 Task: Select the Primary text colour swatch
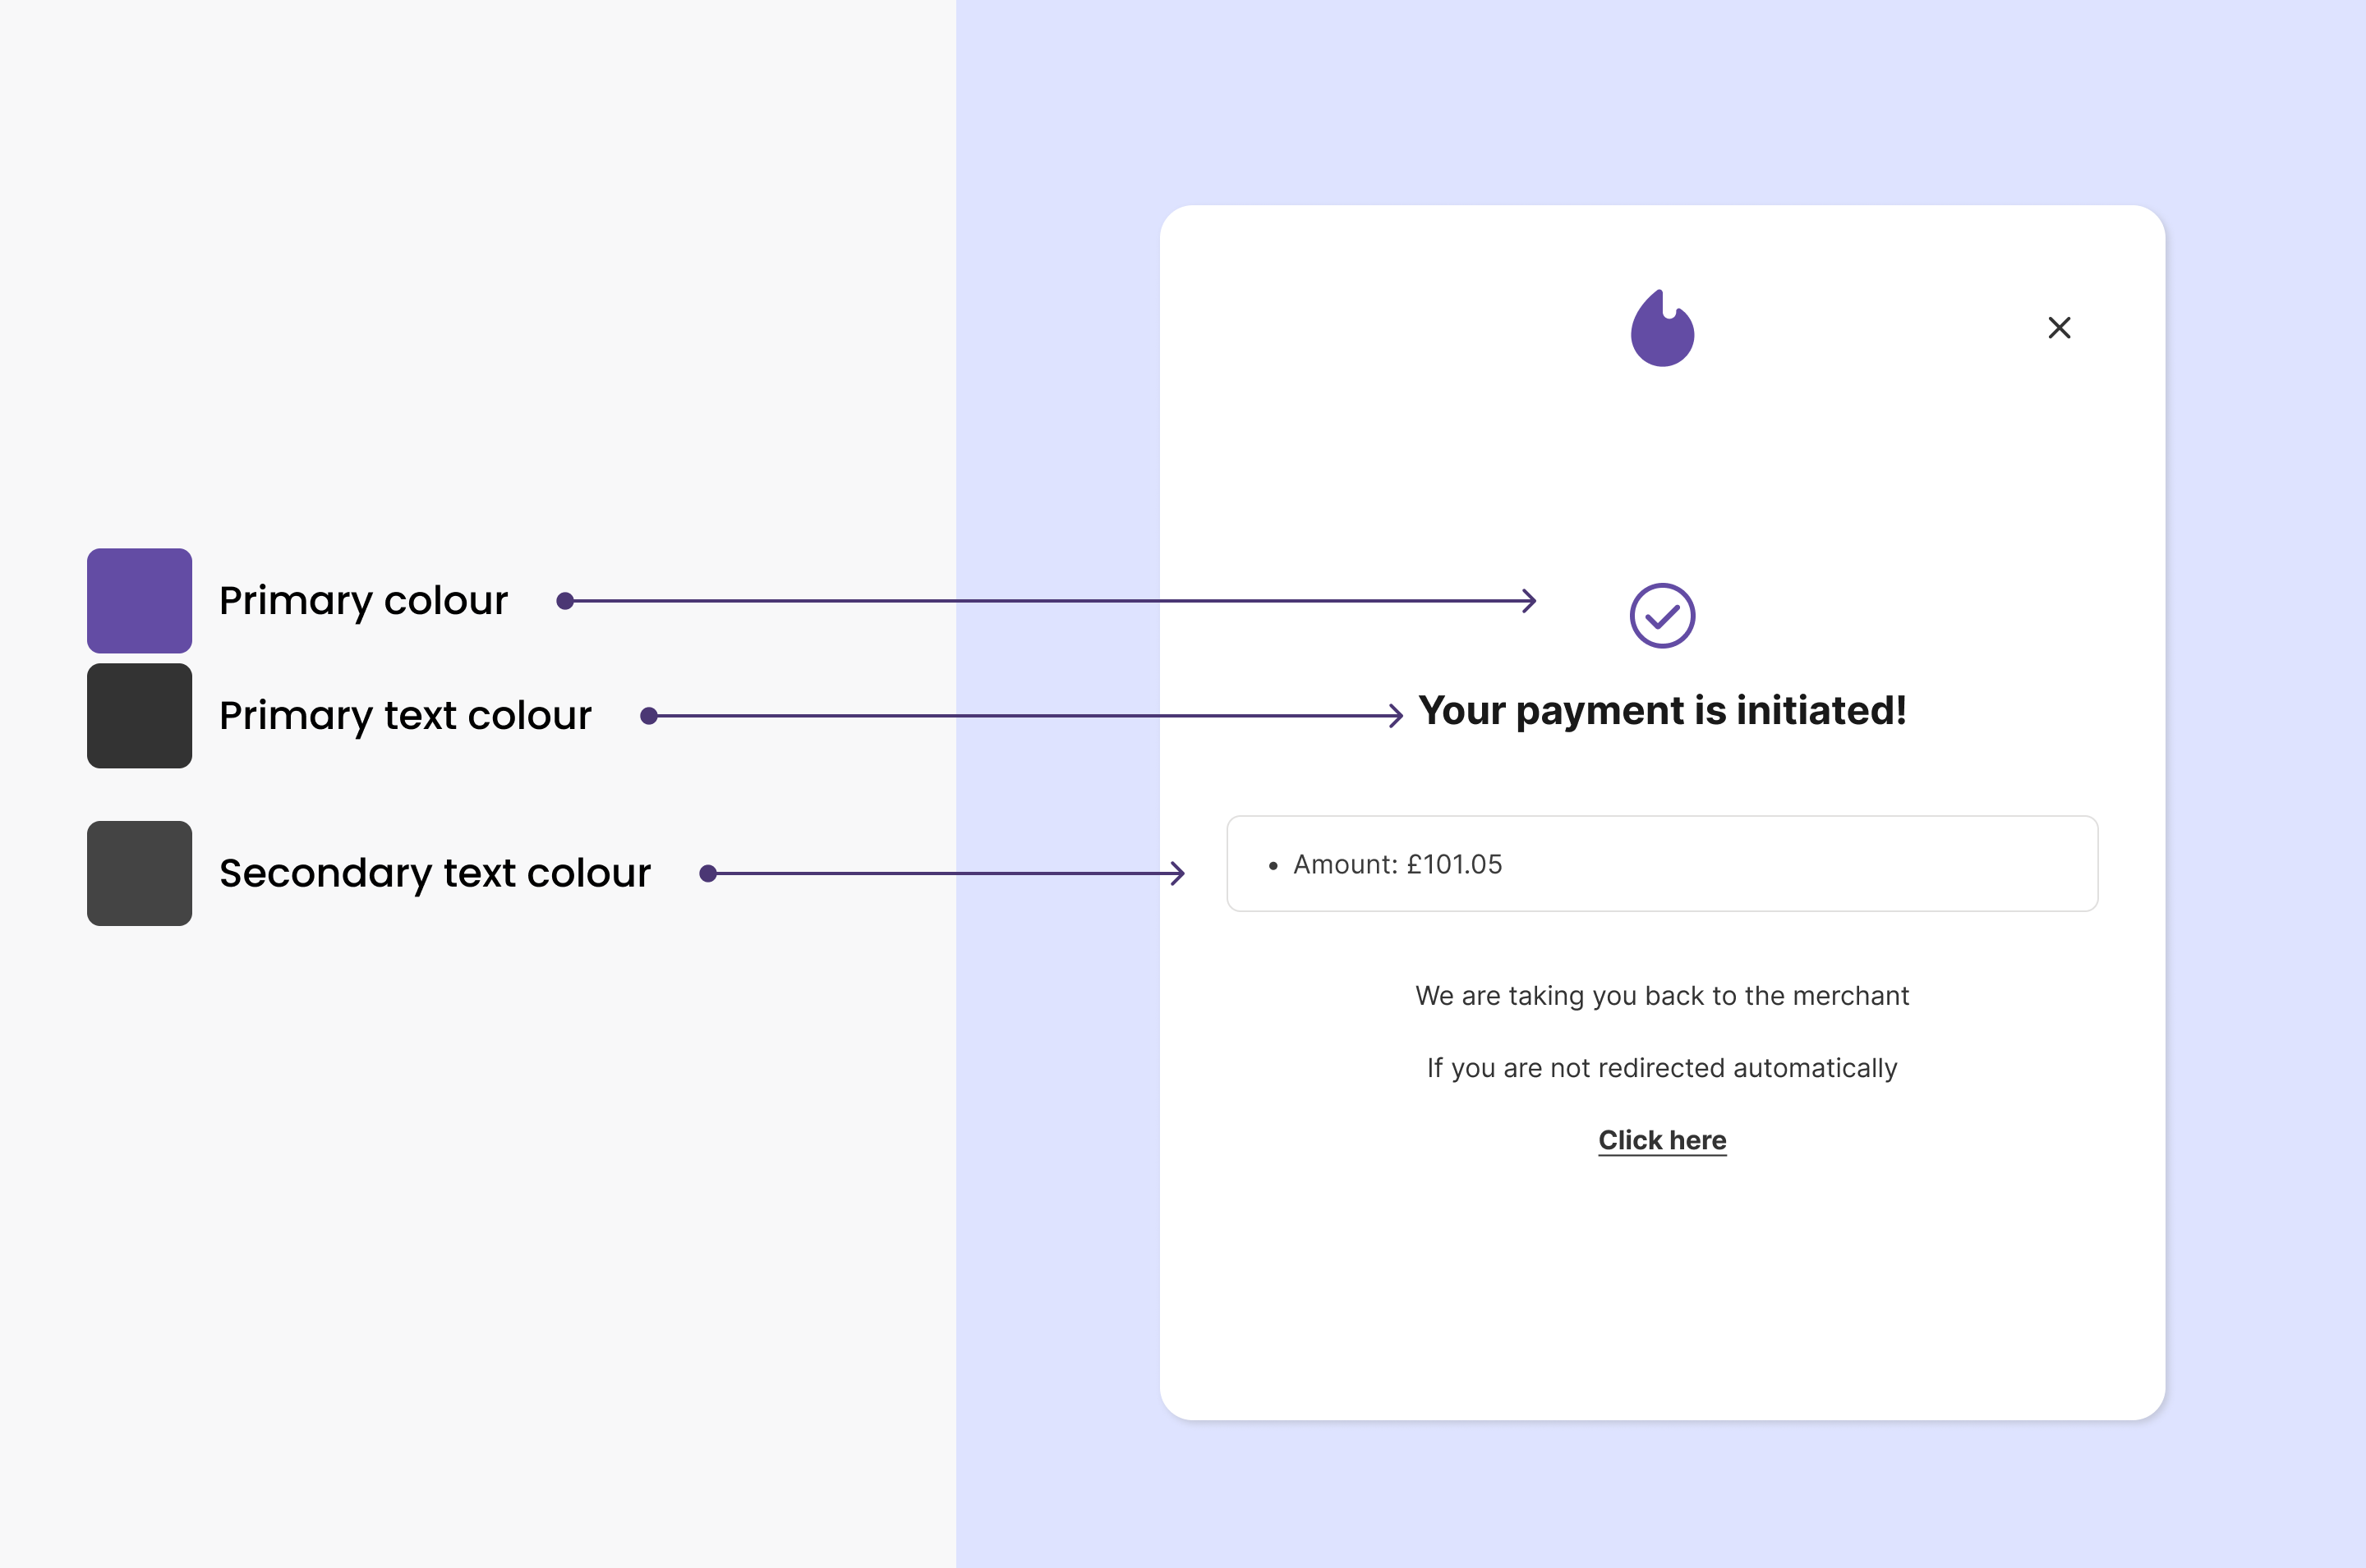[139, 715]
